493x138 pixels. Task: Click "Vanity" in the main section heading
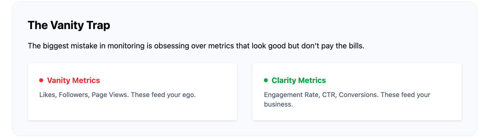(x=67, y=25)
